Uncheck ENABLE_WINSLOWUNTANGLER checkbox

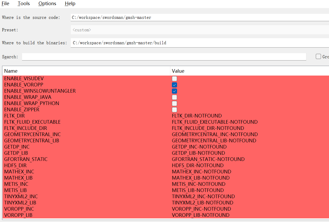tap(174, 91)
